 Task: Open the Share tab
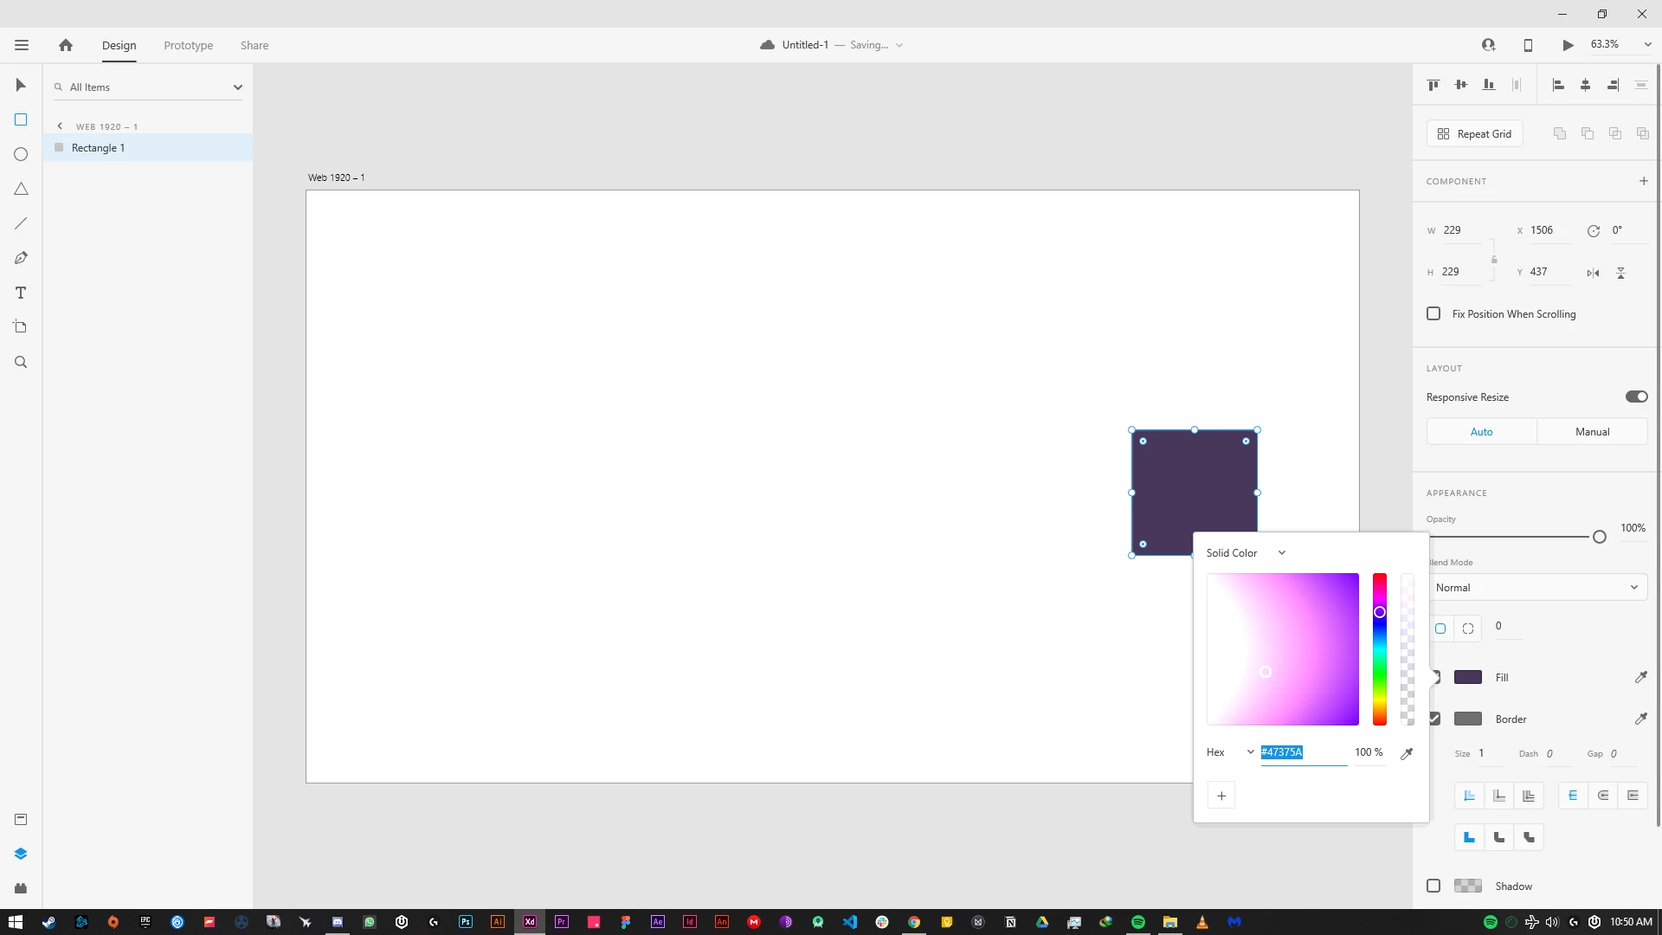[x=254, y=45]
